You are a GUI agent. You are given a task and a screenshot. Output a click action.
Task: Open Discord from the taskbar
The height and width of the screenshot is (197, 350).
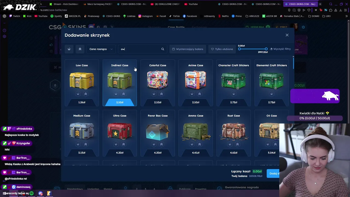[40, 193]
